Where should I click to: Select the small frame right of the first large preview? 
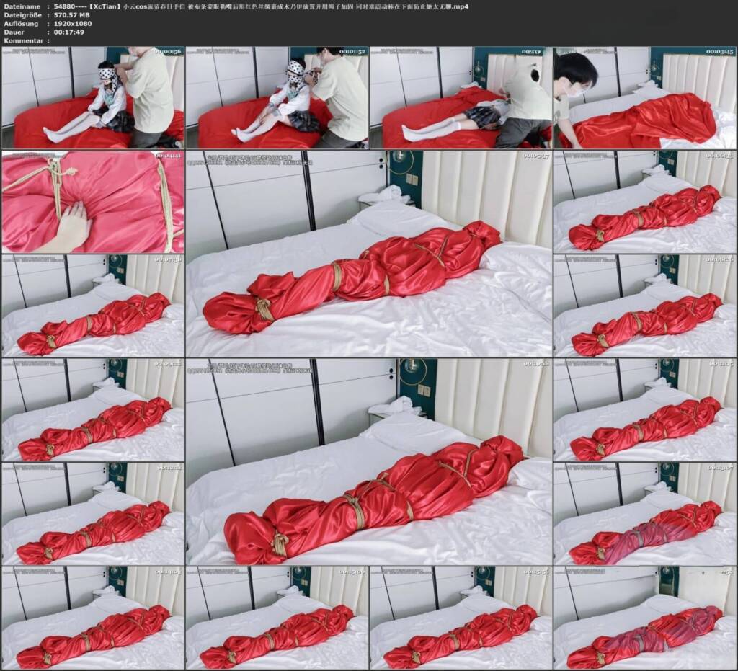click(645, 202)
